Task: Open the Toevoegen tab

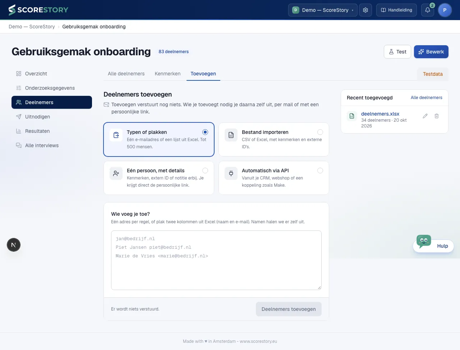Action: pos(203,74)
